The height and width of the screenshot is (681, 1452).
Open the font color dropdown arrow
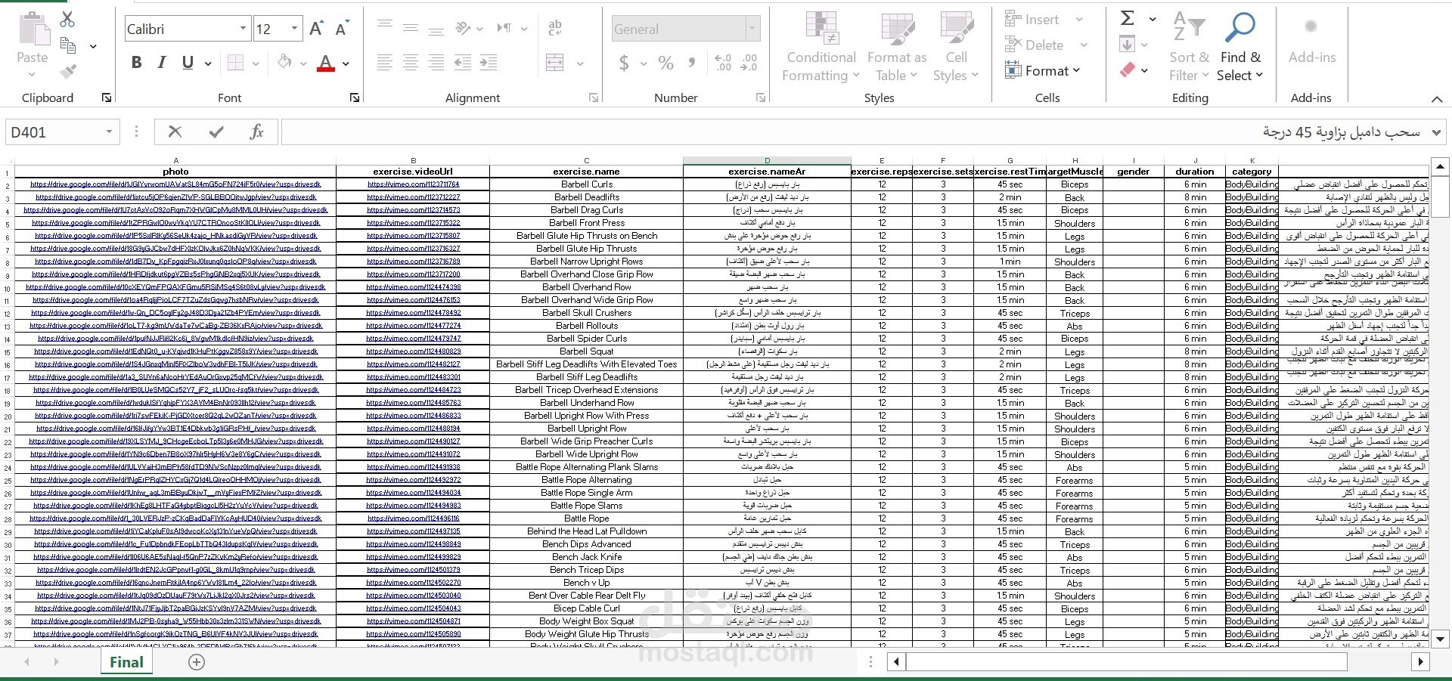(346, 63)
